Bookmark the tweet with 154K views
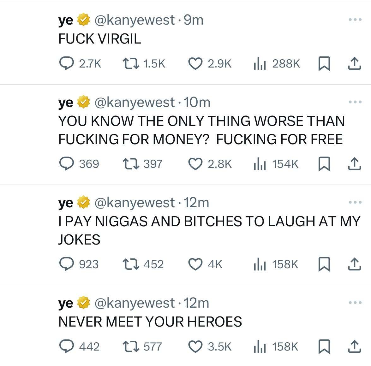Viewport: 371px width, 366px height. pyautogui.click(x=324, y=164)
